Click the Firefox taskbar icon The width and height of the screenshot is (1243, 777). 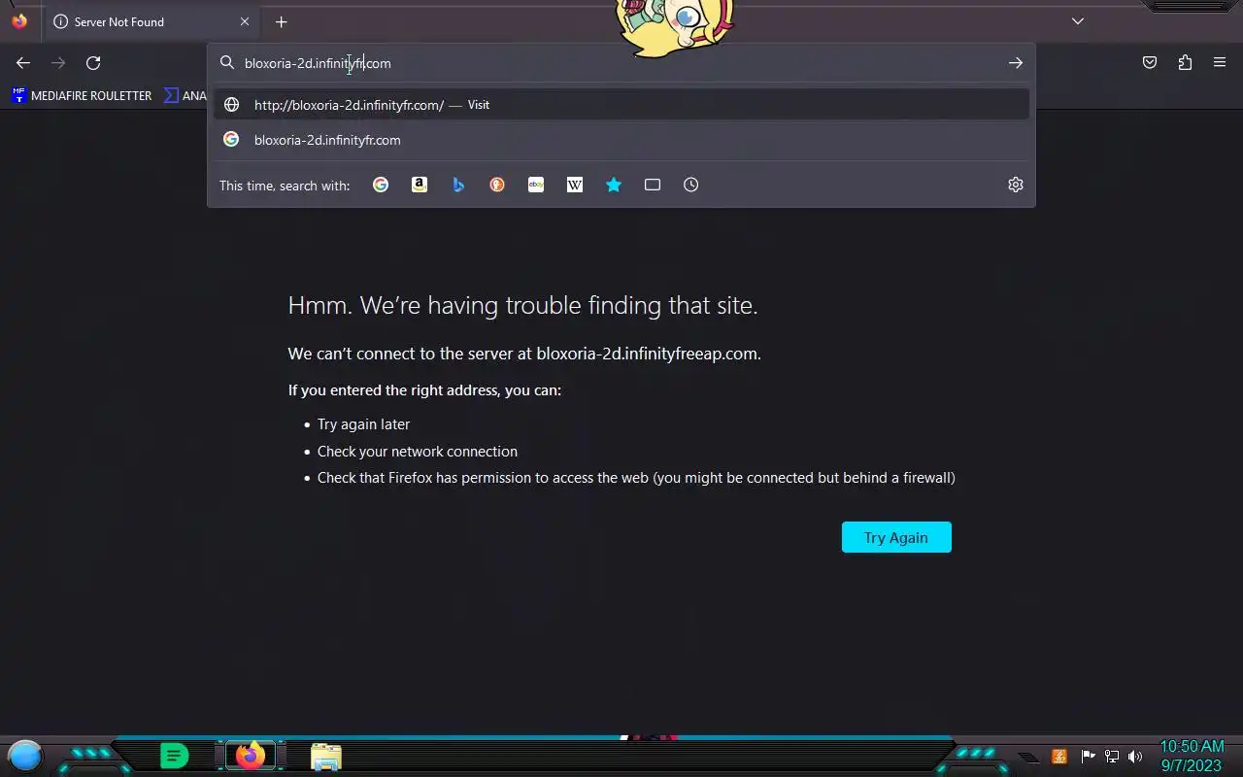click(251, 756)
